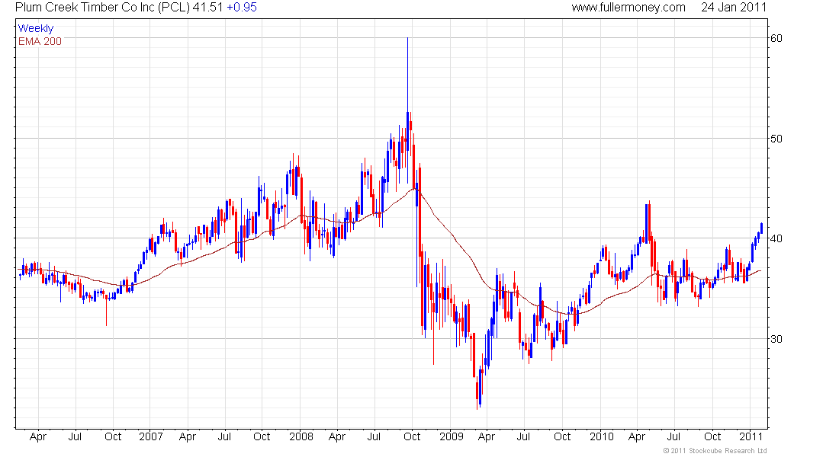
Task: Open the www.fullermoney.com link
Action: coord(628,8)
